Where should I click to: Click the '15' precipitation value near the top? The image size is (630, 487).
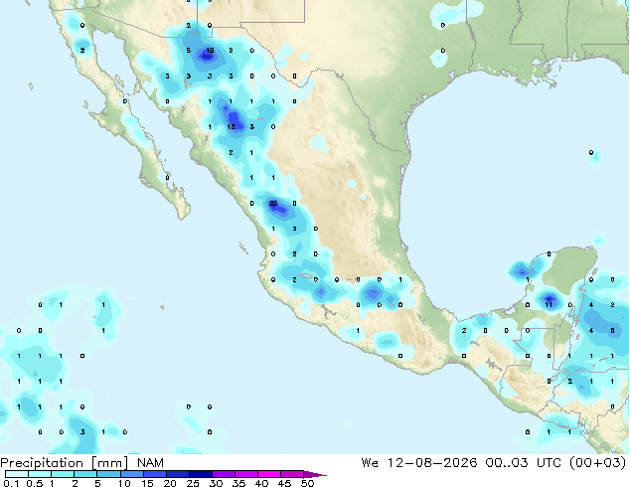pyautogui.click(x=210, y=51)
